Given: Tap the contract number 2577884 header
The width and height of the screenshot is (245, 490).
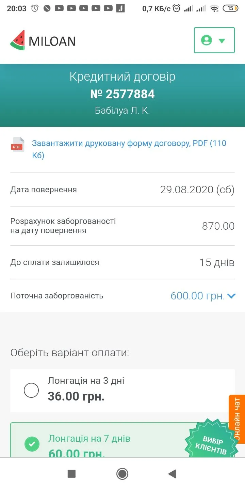Looking at the screenshot, I should (x=122, y=94).
